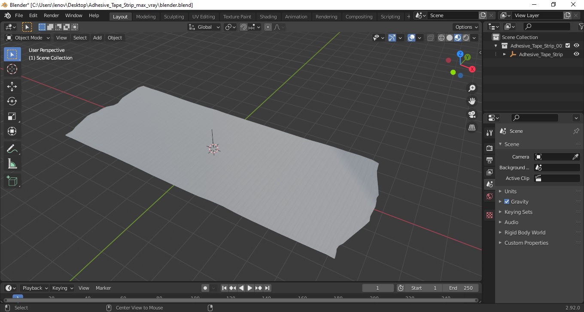The width and height of the screenshot is (584, 312).
Task: Switch perspective/orthographic grid icon
Action: pos(472,128)
